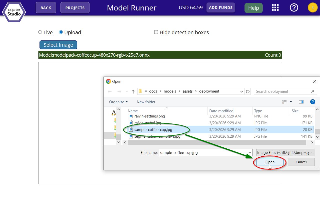The width and height of the screenshot is (320, 210).
Task: Open the Organize dropdown menu
Action: tap(118, 102)
